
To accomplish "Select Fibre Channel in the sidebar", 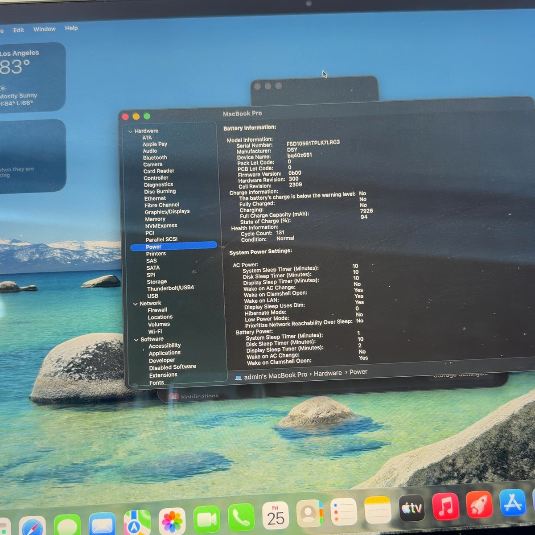I will click(161, 205).
